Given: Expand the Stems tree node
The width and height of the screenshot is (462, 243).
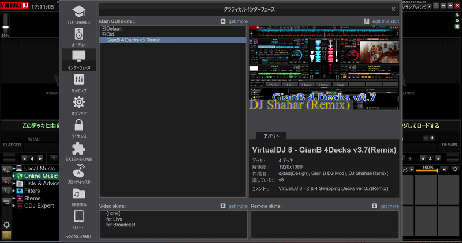Looking at the screenshot, I should 14,198.
